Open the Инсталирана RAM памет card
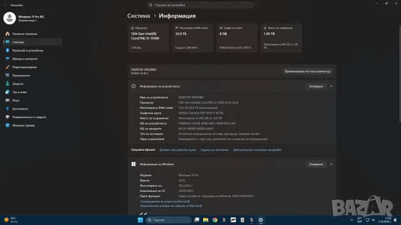This screenshot has height=225, width=401. click(192, 37)
